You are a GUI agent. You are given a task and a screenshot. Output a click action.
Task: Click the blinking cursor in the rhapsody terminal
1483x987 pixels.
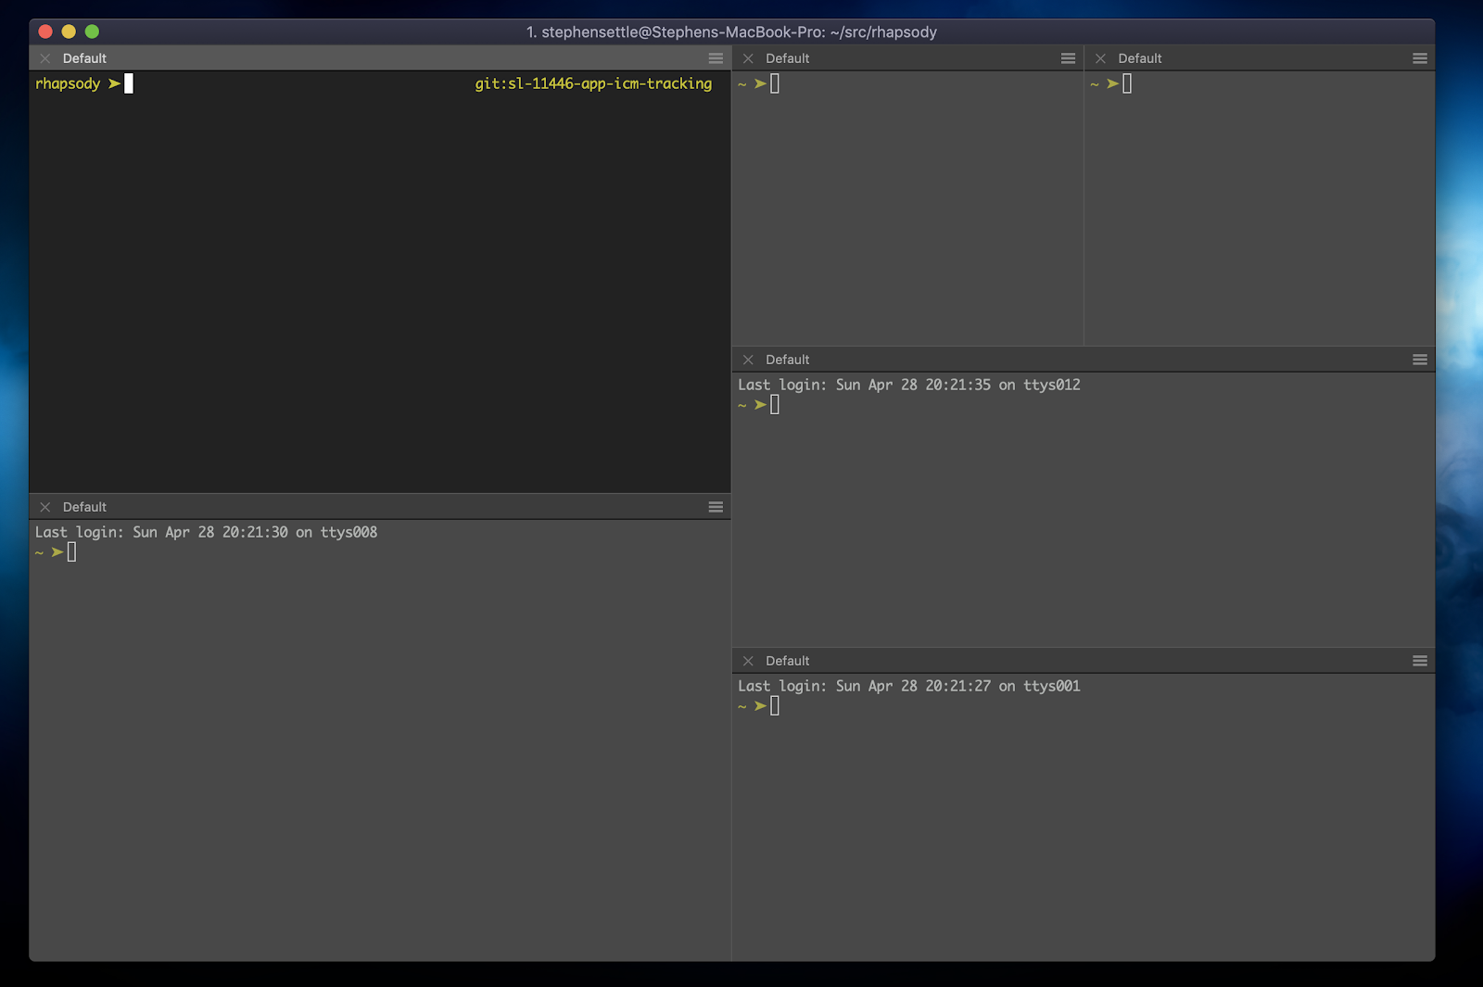coord(127,83)
